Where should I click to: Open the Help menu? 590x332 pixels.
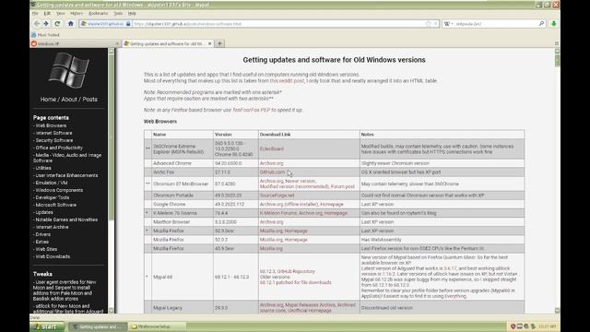132,13
